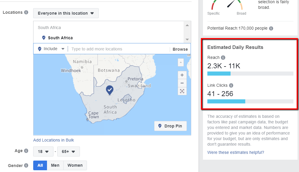The width and height of the screenshot is (299, 172).
Task: Select All genders option
Action: coord(40,165)
